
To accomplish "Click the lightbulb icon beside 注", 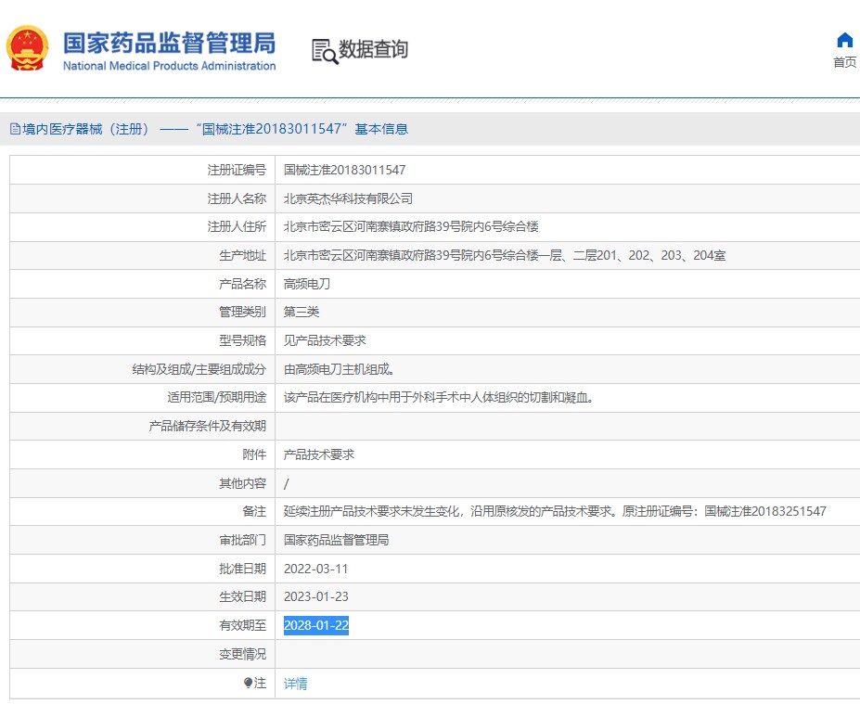I will [248, 683].
